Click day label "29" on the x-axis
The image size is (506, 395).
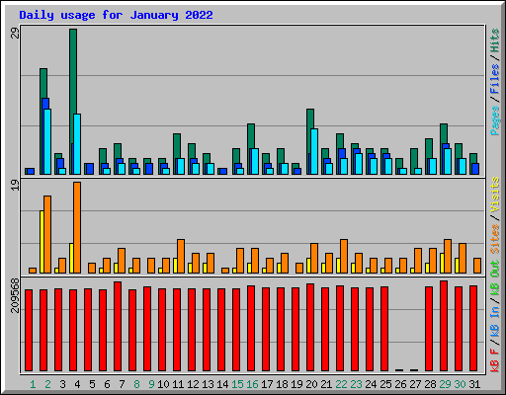click(x=445, y=384)
